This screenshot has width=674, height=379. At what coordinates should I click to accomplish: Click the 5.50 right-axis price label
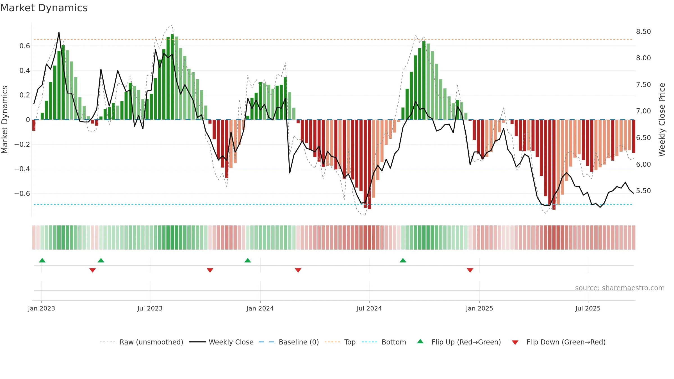click(x=643, y=191)
